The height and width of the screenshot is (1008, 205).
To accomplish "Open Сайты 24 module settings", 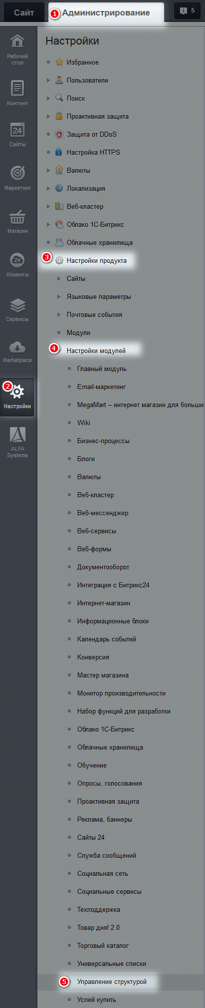I will [91, 837].
